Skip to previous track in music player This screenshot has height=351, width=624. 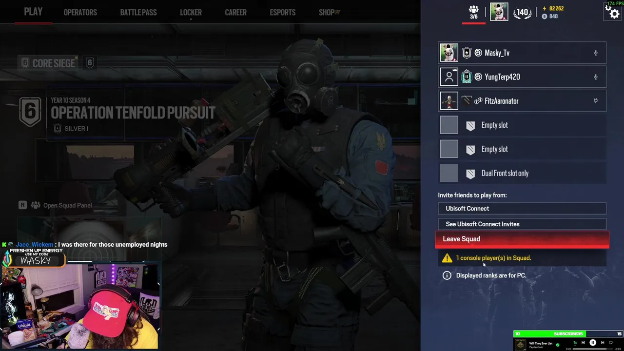coord(583,343)
